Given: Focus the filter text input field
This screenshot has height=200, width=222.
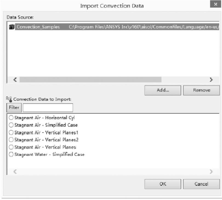Looking at the screenshot, I should click(x=48, y=107).
